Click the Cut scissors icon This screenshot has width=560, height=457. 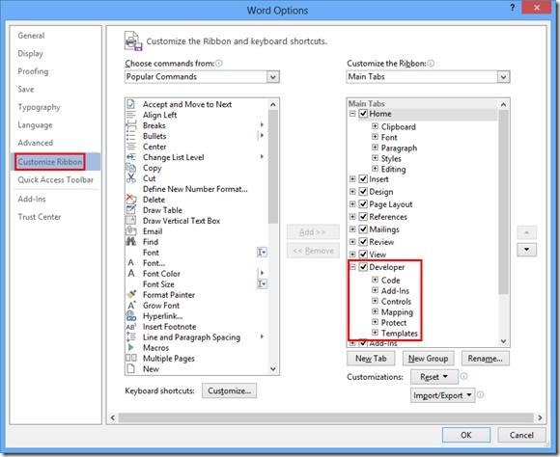pyautogui.click(x=131, y=178)
